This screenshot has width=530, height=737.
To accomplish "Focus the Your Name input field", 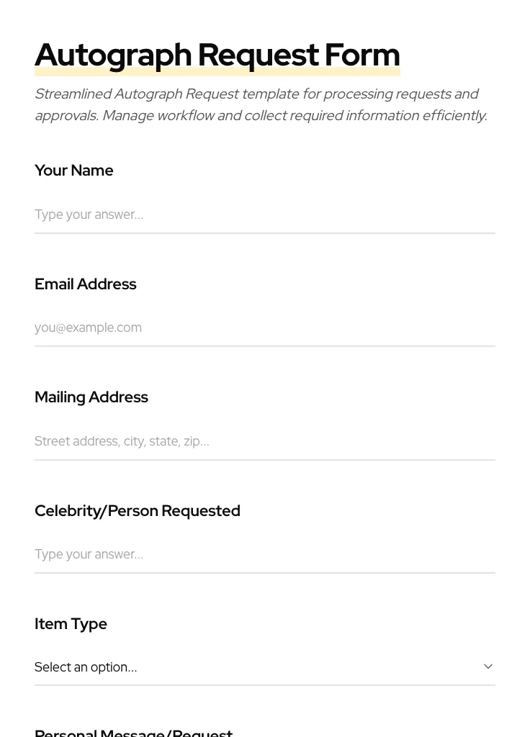I will coord(264,214).
